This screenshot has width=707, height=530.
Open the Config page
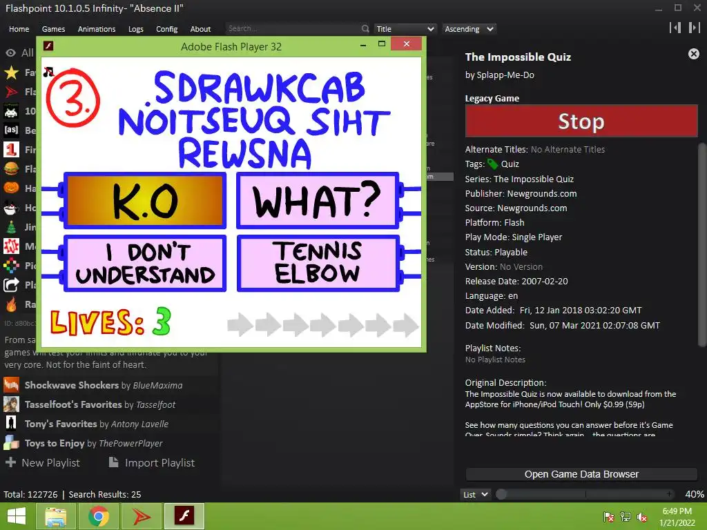click(167, 29)
